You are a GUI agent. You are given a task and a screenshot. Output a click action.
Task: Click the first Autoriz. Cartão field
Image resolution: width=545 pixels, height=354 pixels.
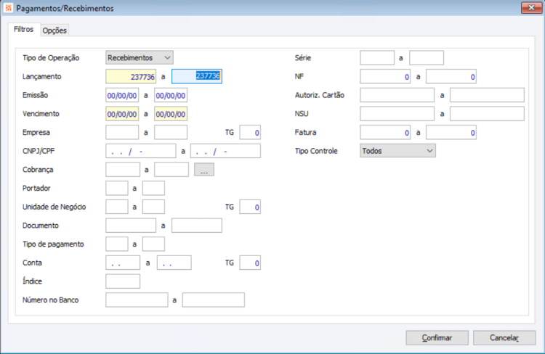(397, 95)
